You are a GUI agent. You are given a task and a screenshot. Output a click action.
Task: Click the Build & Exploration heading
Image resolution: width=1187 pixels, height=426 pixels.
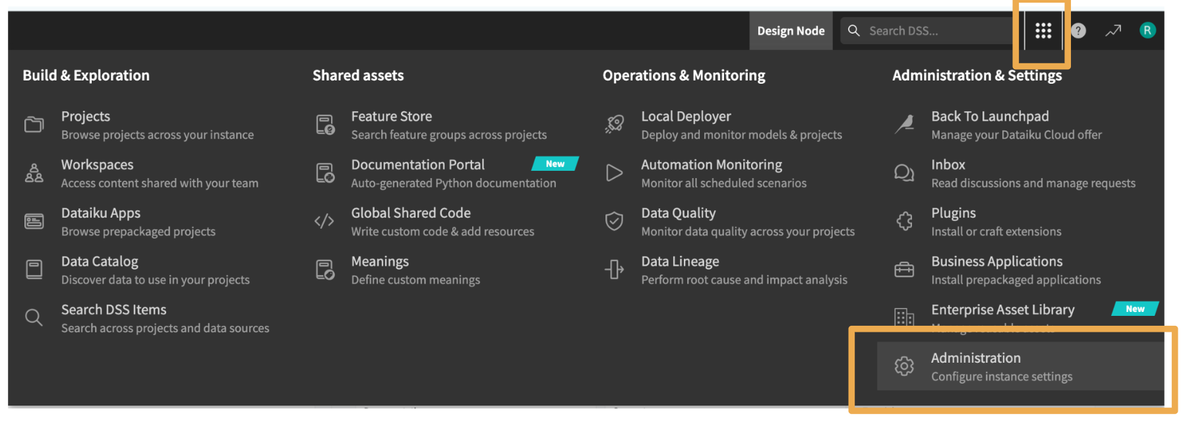point(86,75)
